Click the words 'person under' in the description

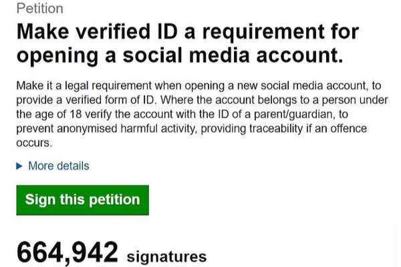[355, 100]
